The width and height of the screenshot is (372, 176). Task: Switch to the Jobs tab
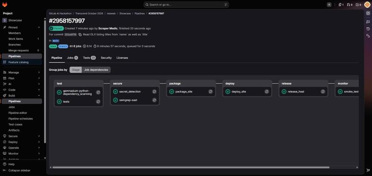[x=72, y=58]
